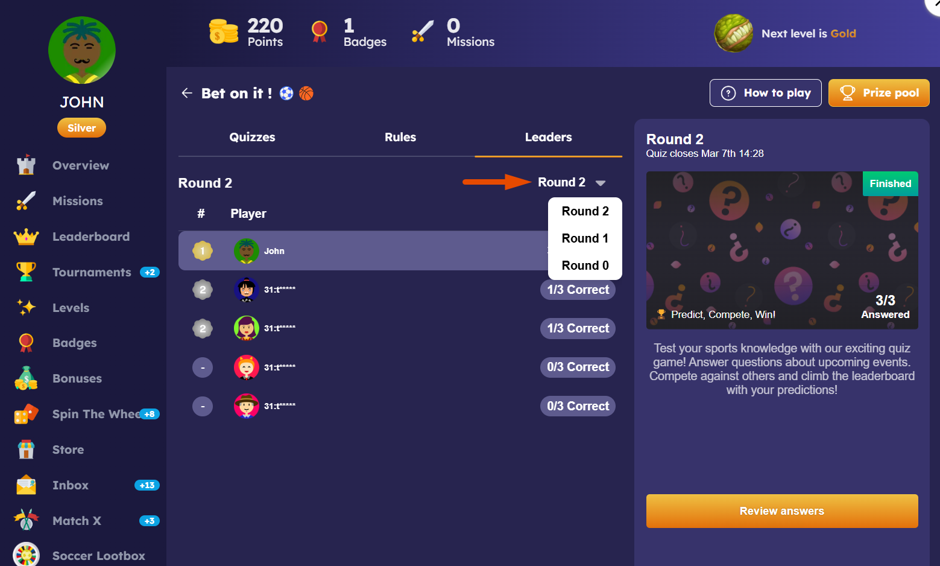
Task: Select Round 0 from dropdown list
Action: [585, 266]
